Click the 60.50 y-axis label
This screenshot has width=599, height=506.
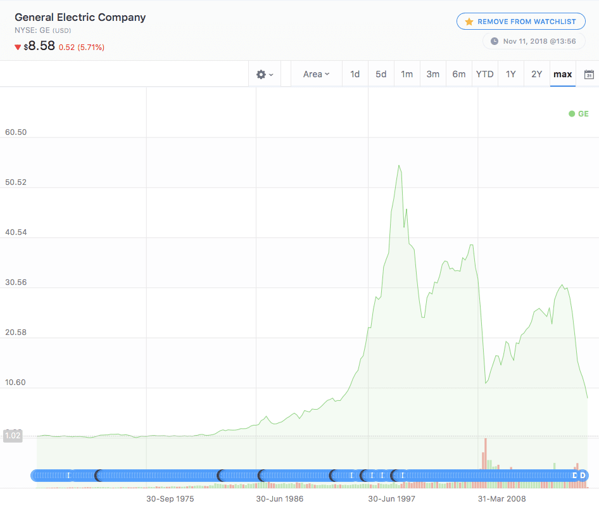tap(16, 132)
